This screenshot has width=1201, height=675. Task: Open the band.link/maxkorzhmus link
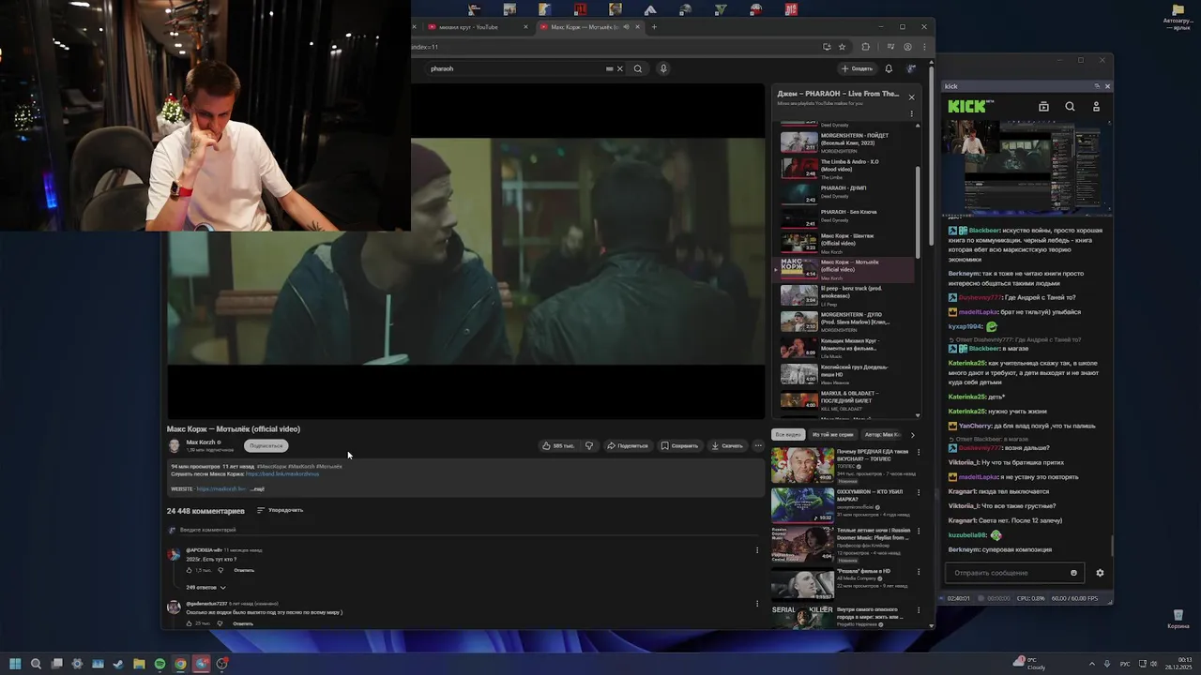pyautogui.click(x=282, y=473)
